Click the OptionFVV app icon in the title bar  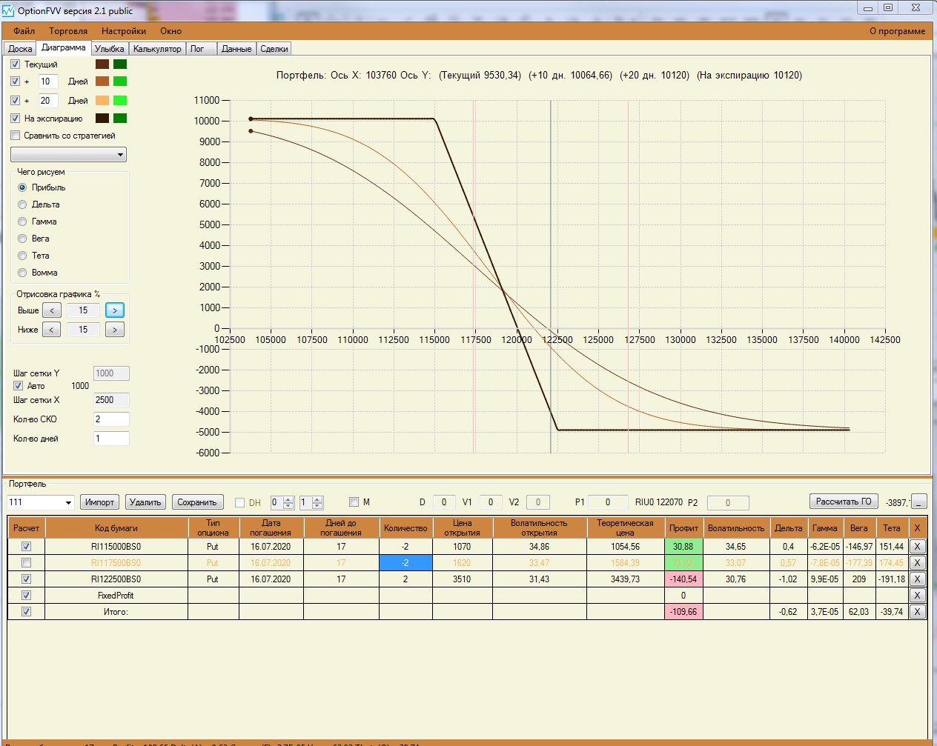coord(8,10)
